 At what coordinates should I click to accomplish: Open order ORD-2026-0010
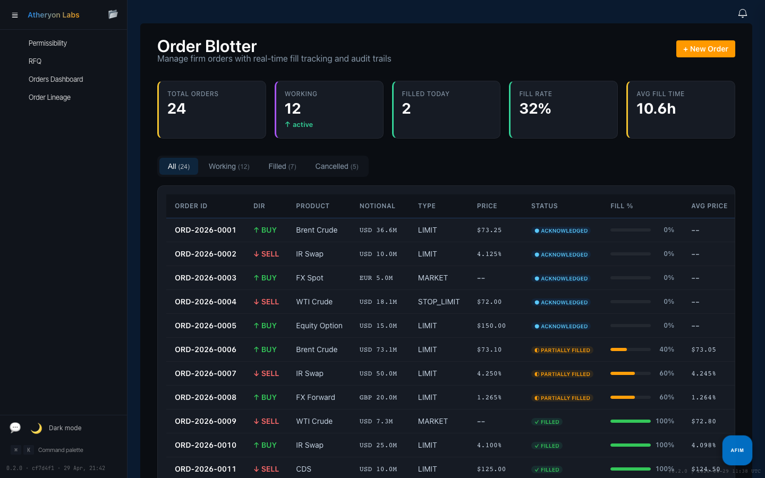click(x=206, y=445)
